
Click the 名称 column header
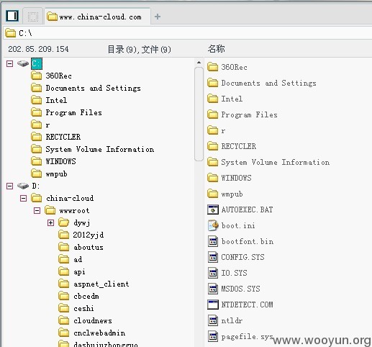216,49
